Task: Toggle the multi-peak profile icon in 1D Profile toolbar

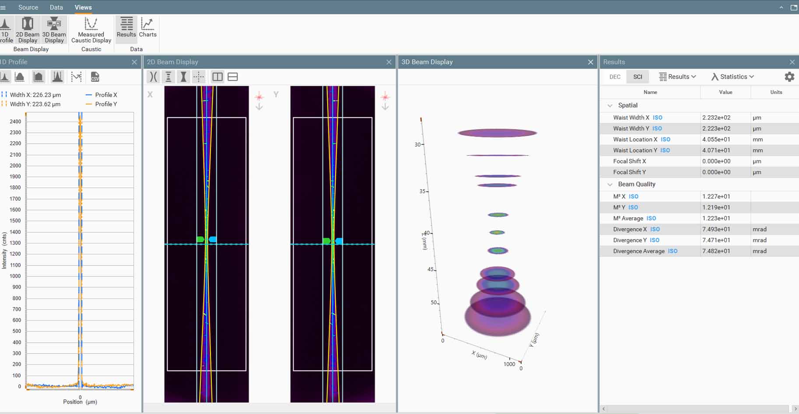Action: tap(57, 77)
